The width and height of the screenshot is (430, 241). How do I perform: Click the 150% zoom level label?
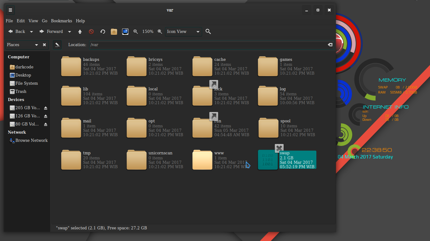pyautogui.click(x=148, y=31)
